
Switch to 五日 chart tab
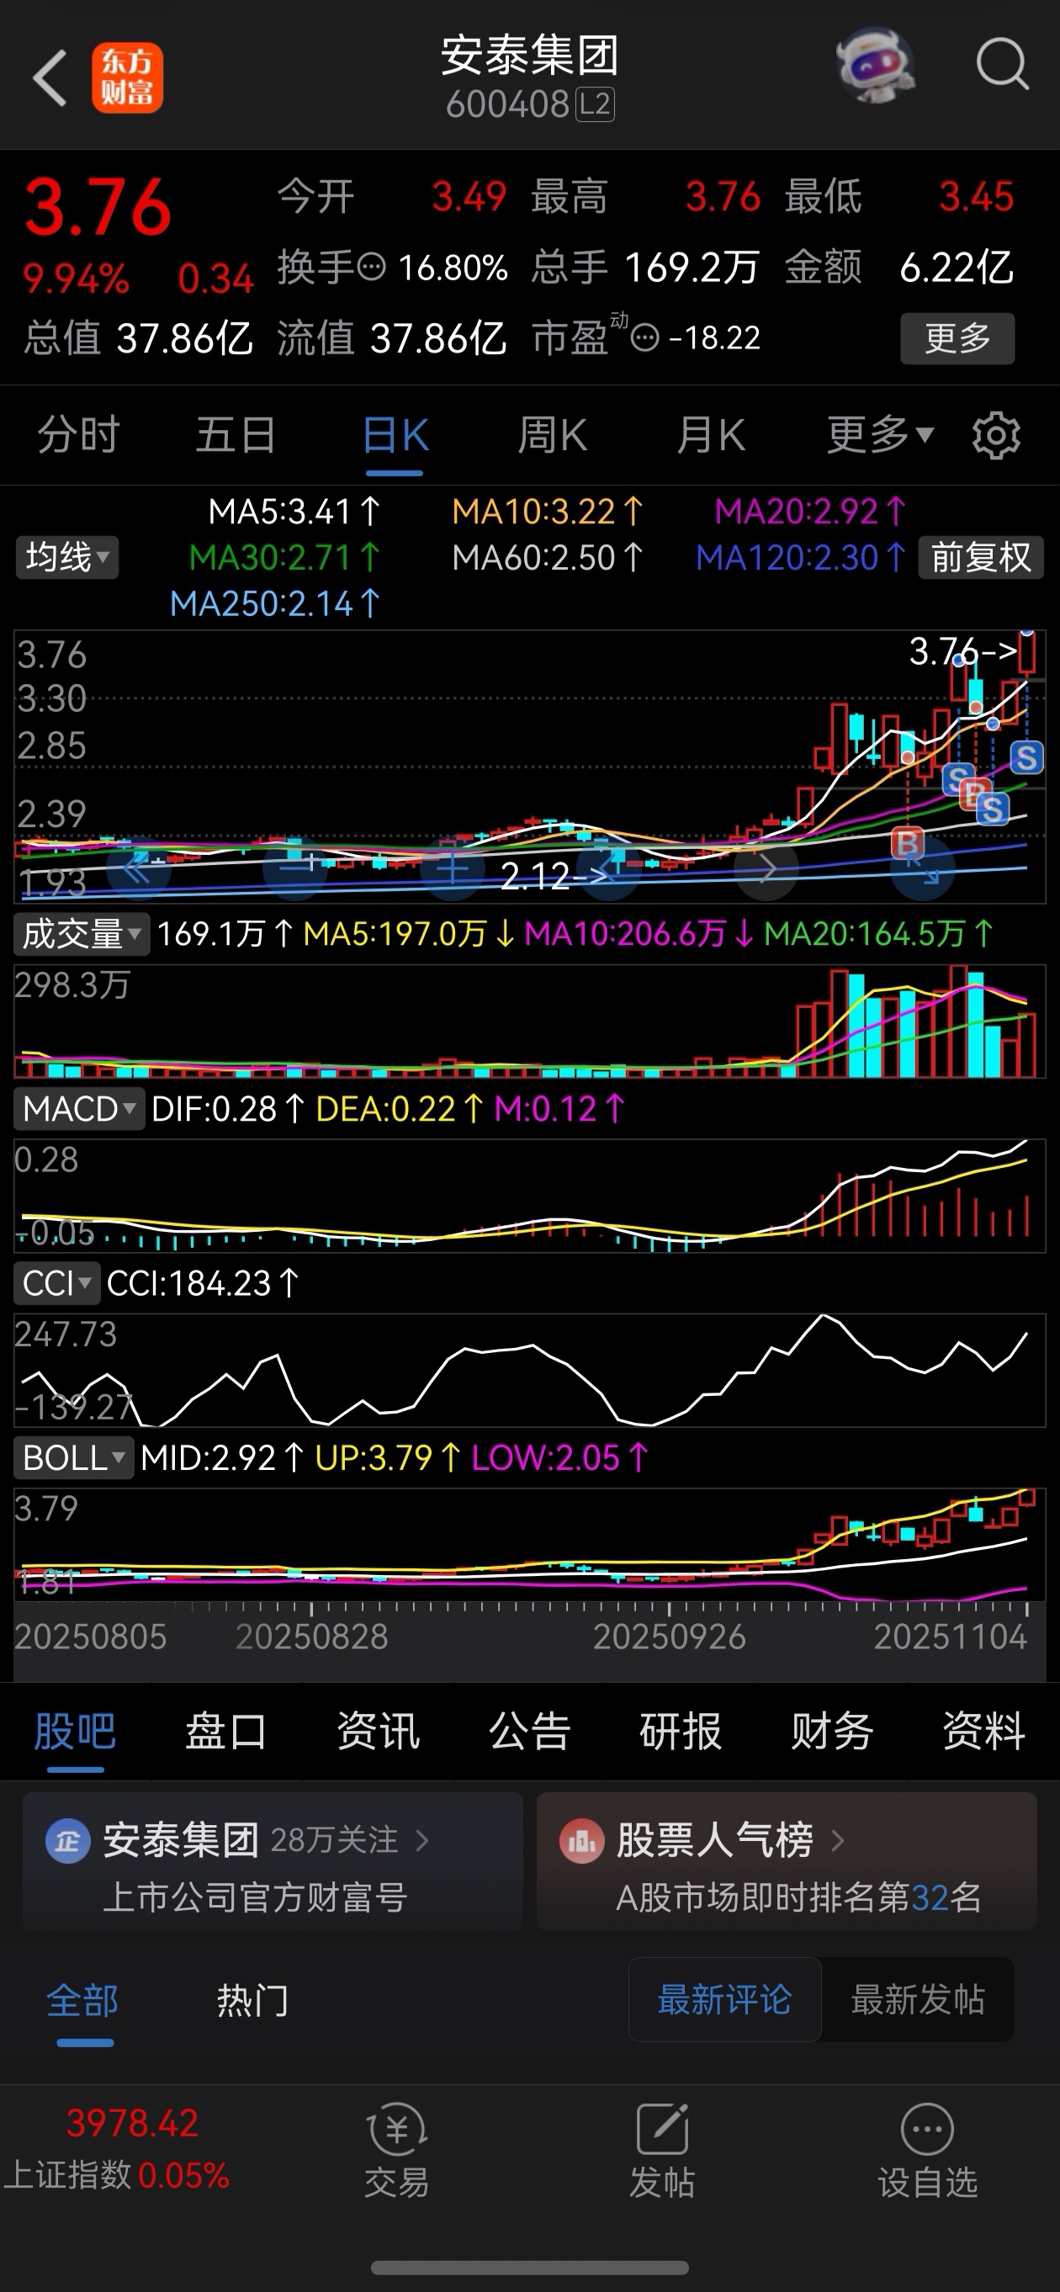point(236,435)
